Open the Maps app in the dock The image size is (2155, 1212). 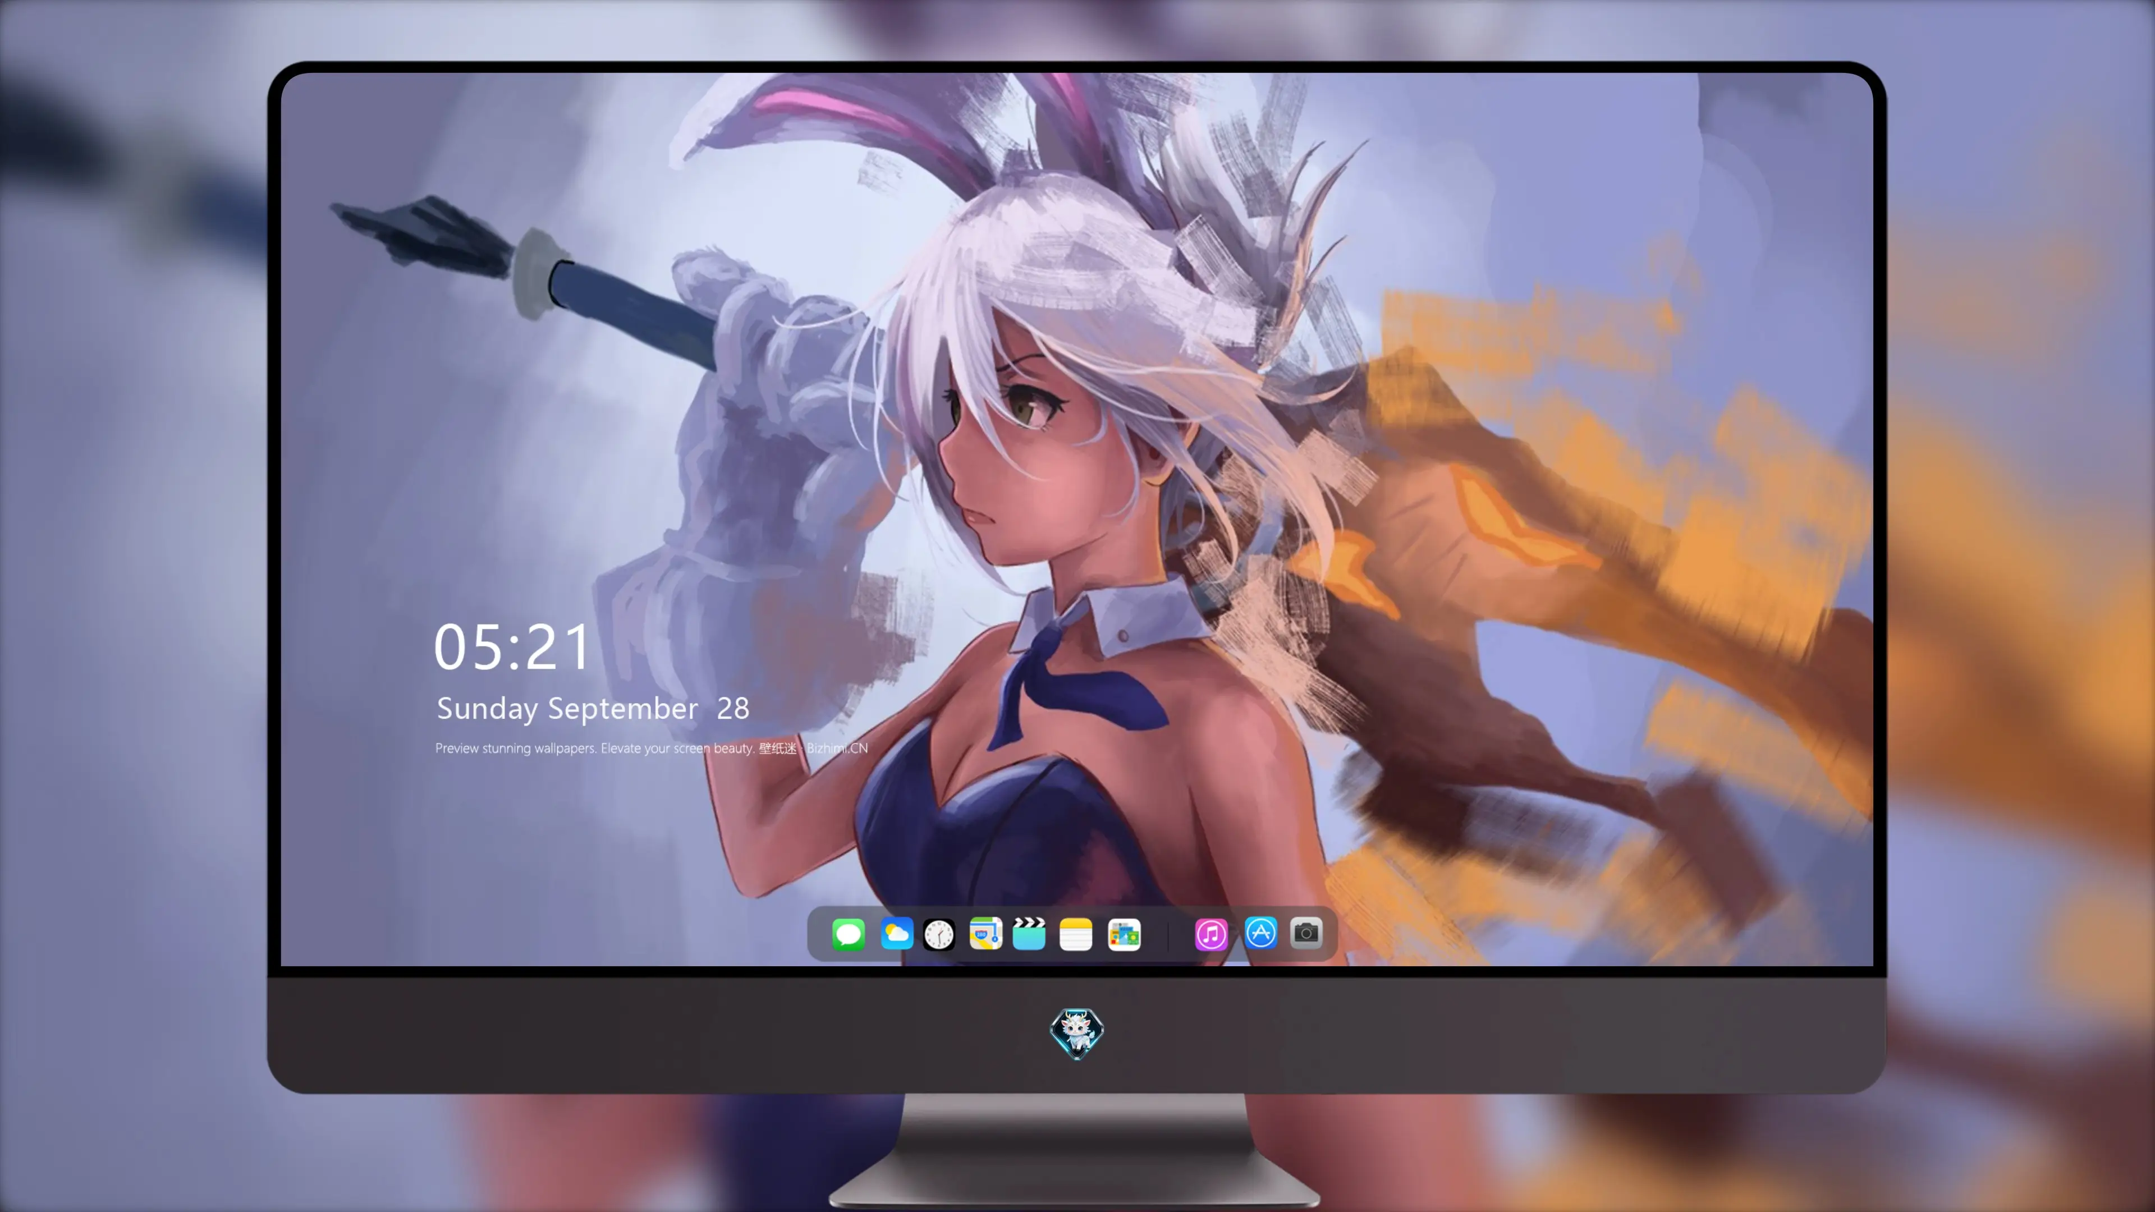(x=985, y=934)
